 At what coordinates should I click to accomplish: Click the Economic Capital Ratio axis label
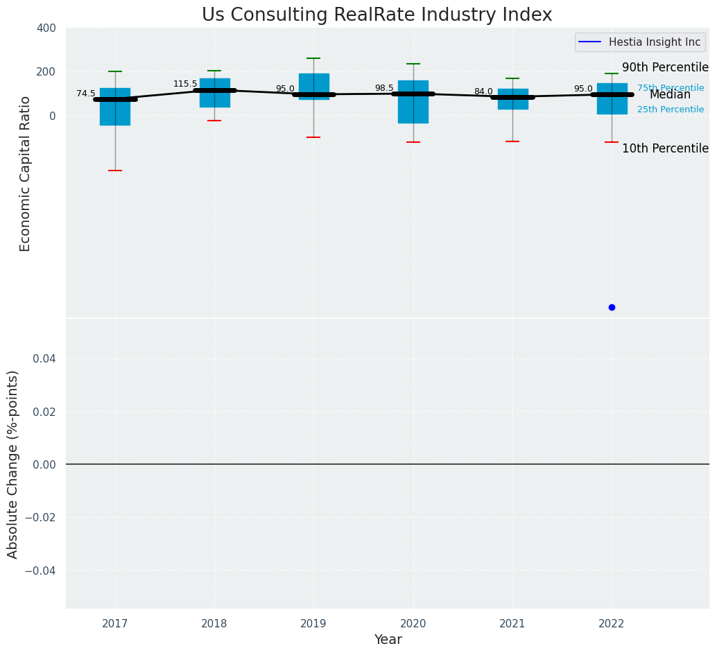tap(26, 173)
